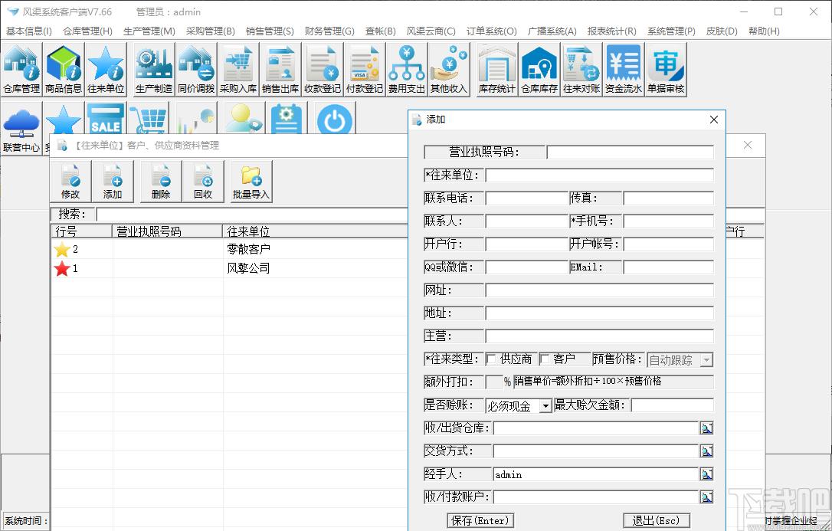Screen dimensions: 832x531
Task: Open the 生产管理(M) menu
Action: pos(149,31)
